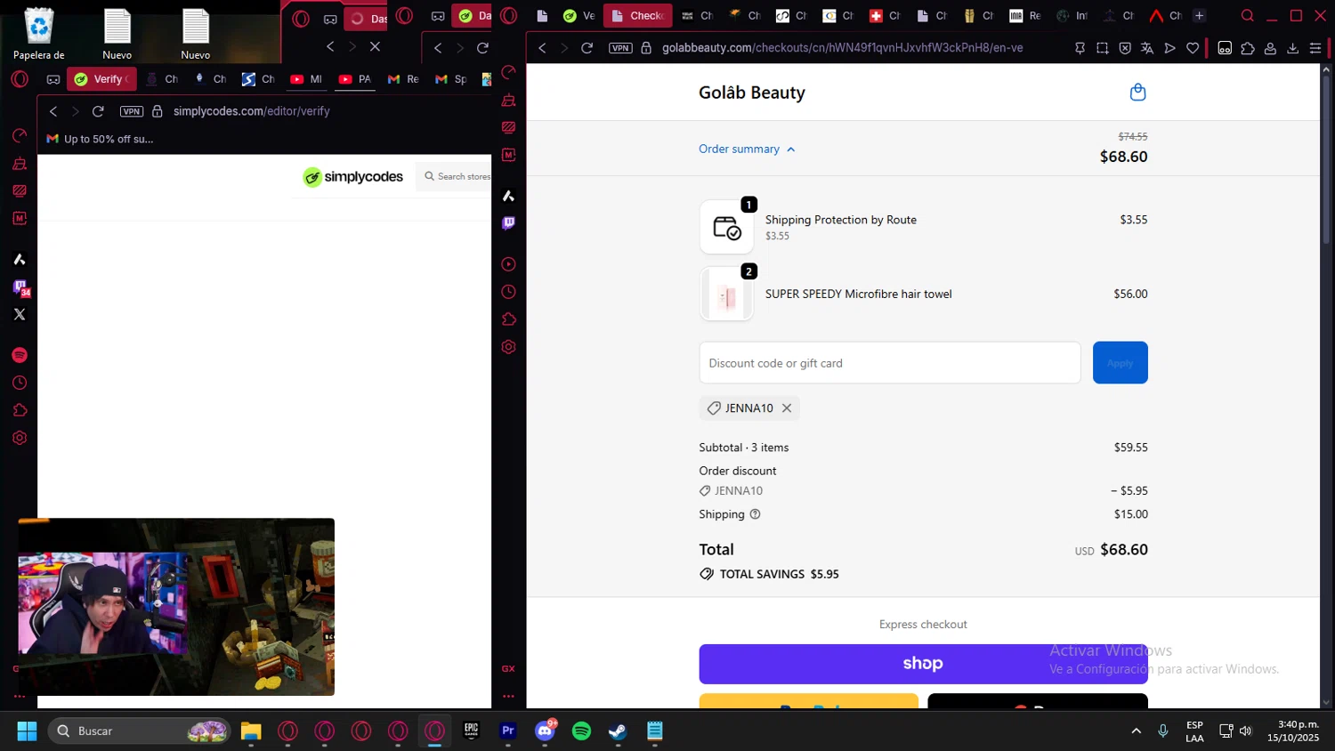Open the Easy Setup sliders icon
Screen dimensions: 1335x751
point(1315,48)
